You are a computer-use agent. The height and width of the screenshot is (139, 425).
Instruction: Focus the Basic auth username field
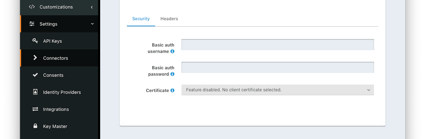[x=278, y=44]
